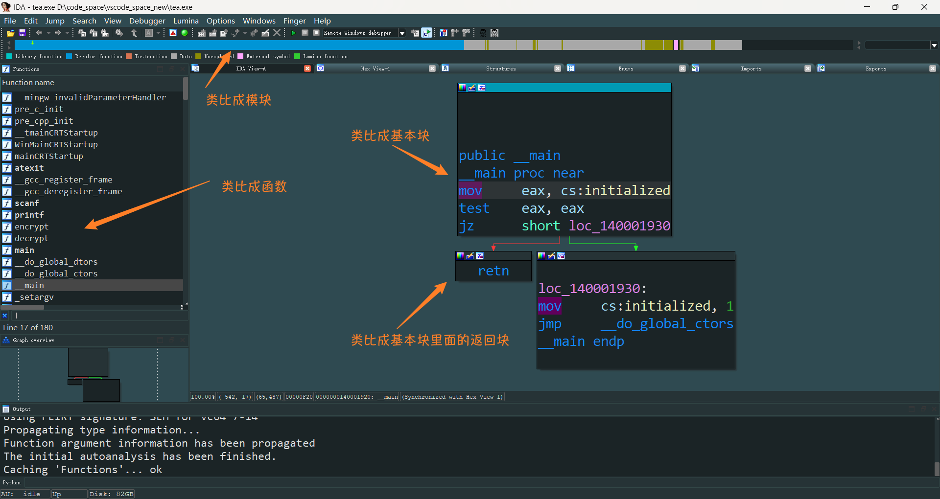
Task: Open the Search menu
Action: [84, 21]
